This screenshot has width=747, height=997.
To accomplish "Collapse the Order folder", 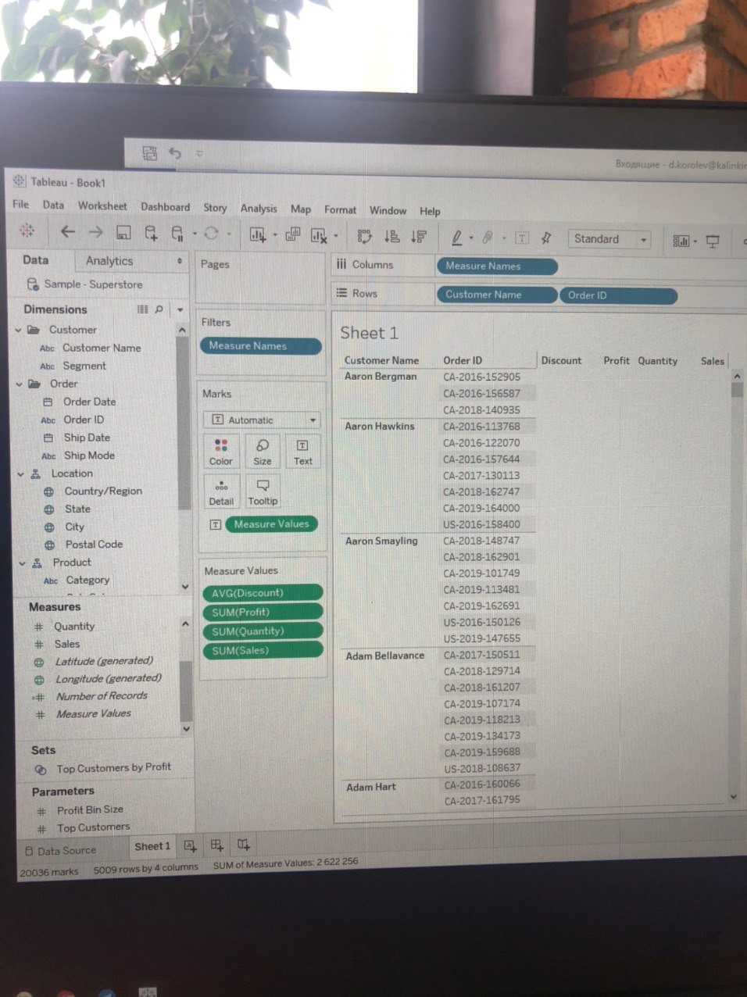I will pos(20,384).
